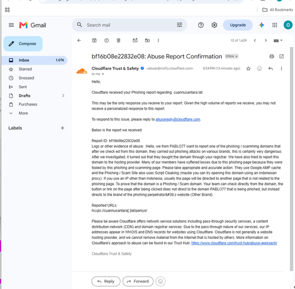Focus the Search mail field
Image resolution: width=295 pixels, height=289 pixels.
coord(130,25)
